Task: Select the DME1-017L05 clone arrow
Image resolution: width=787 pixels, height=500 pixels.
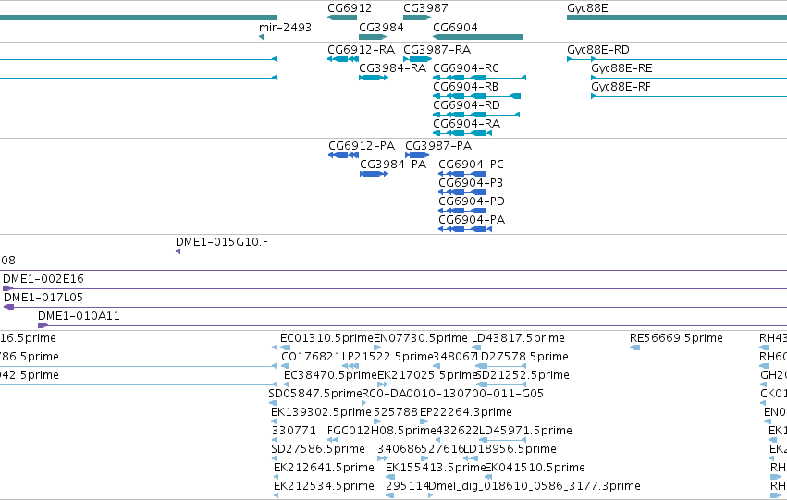Action: [x=8, y=307]
